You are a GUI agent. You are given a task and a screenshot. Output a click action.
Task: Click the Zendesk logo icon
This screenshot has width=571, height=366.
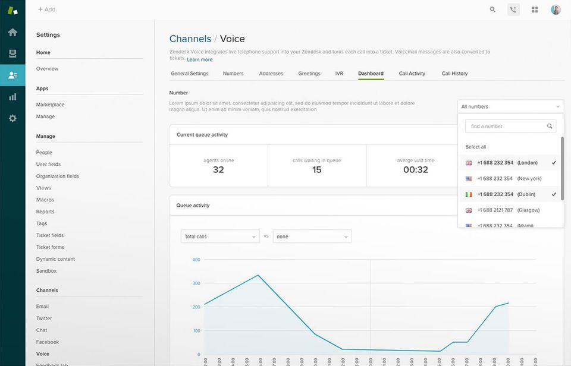[12, 10]
